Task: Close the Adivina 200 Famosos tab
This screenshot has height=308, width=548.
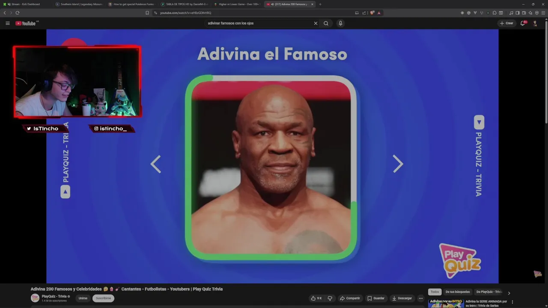Action: coord(312,4)
